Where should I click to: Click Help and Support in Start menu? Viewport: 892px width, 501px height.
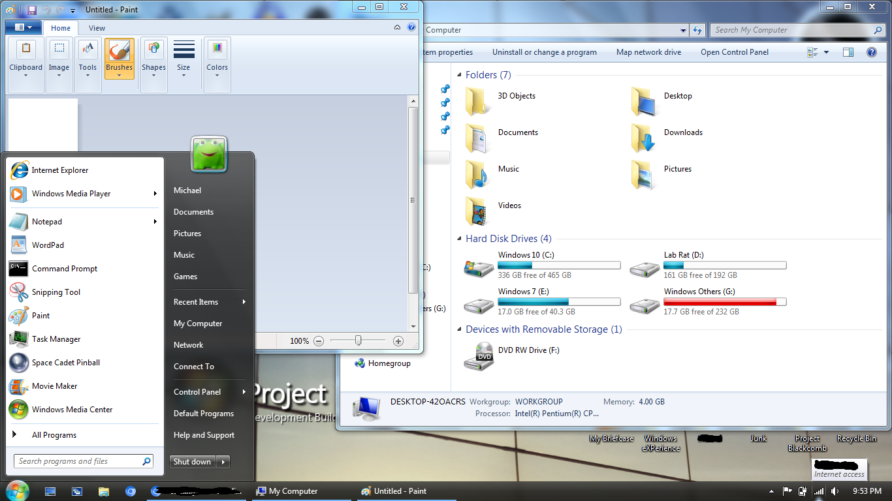coord(204,435)
